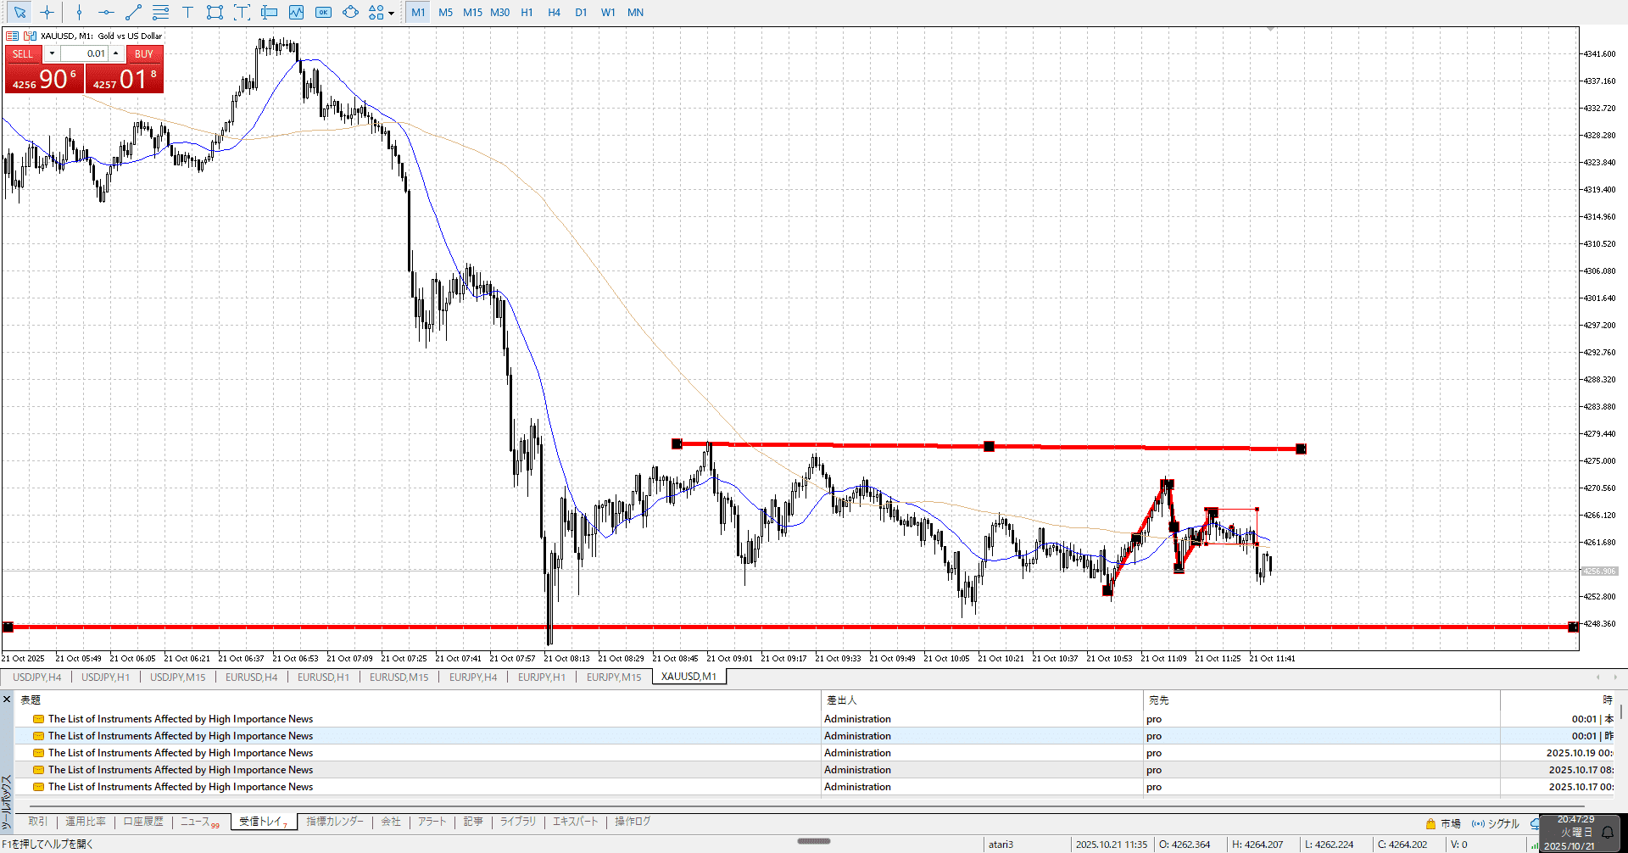Image resolution: width=1628 pixels, height=853 pixels.
Task: Decrease lot volume with down arrow
Action: [x=52, y=53]
